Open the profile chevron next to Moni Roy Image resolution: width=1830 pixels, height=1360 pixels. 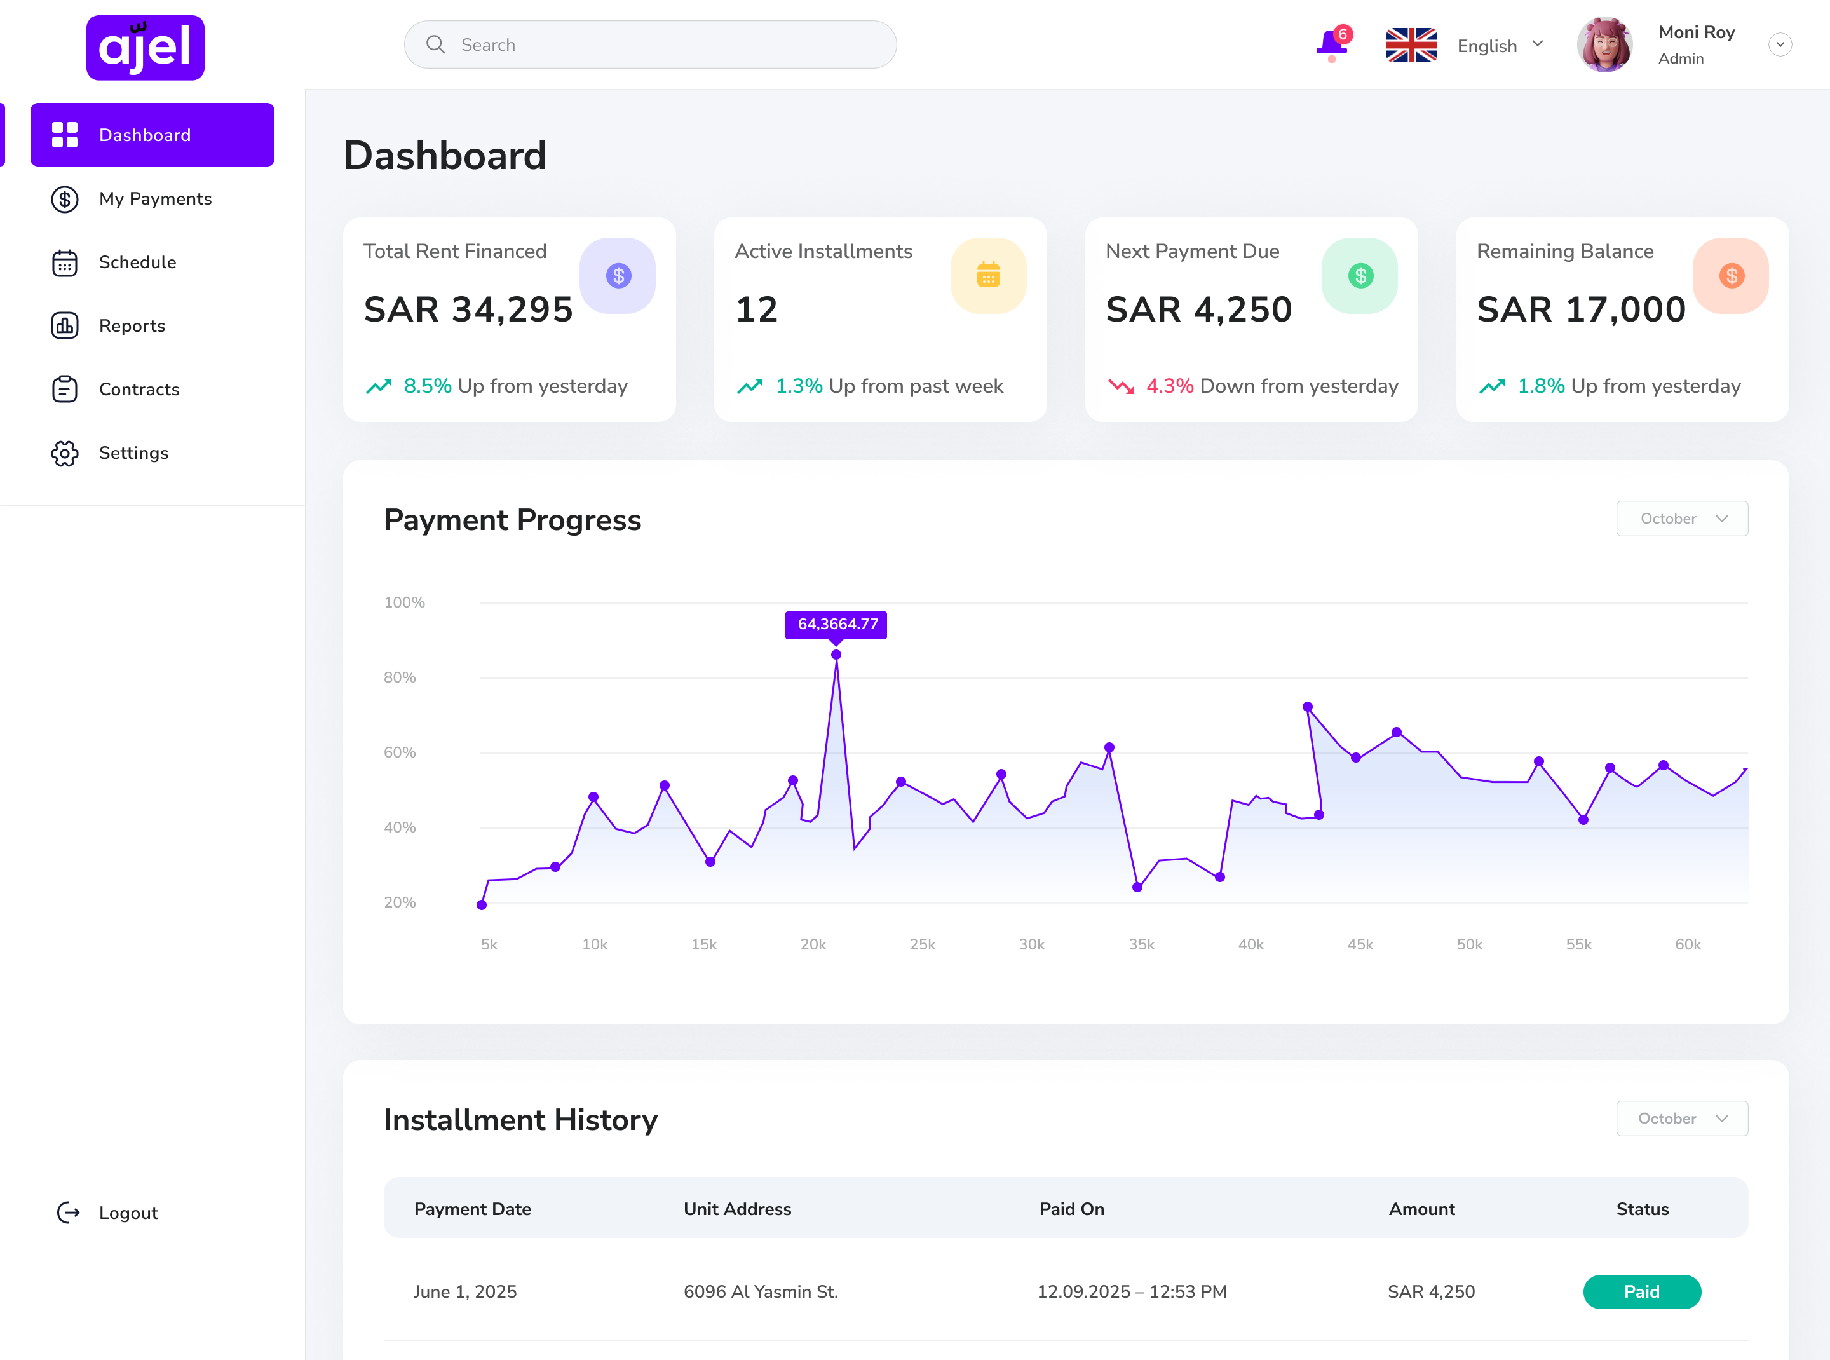[1780, 44]
